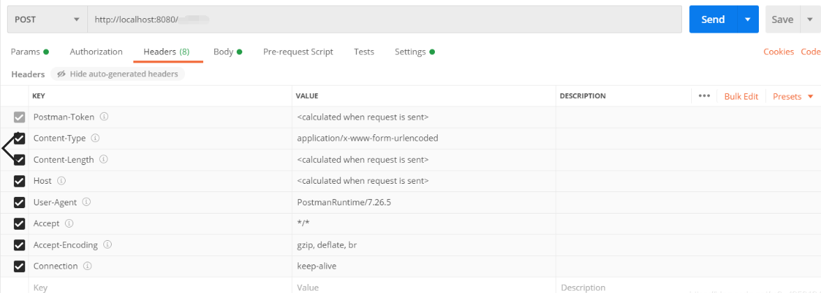This screenshot has width=821, height=293.
Task: Click the Send button
Action: 713,19
